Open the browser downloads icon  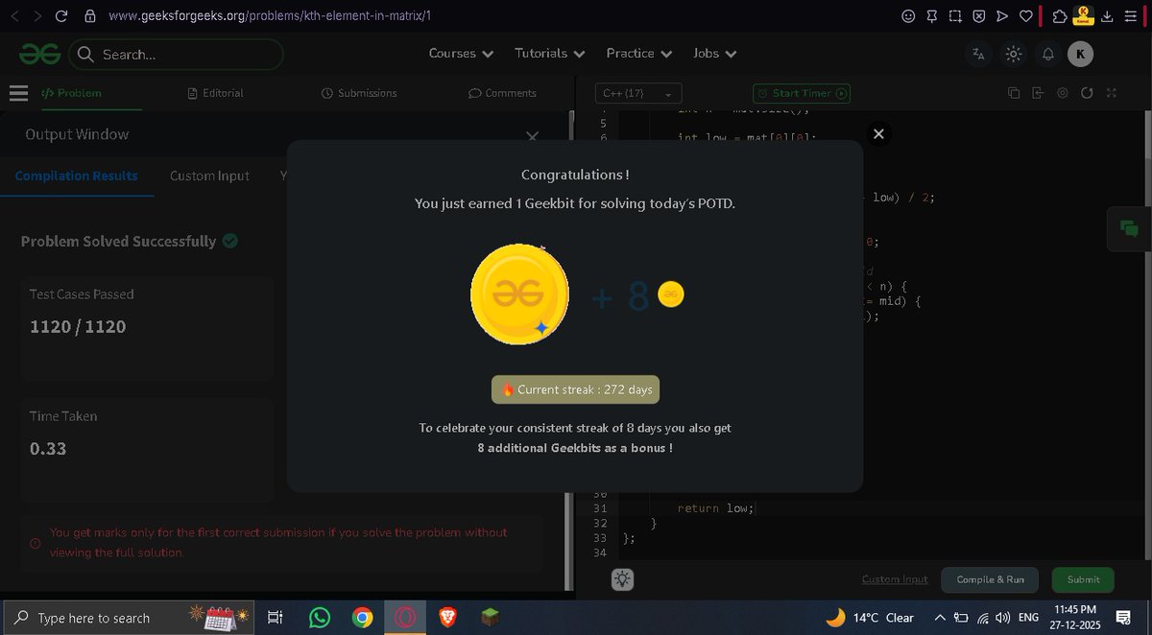tap(1107, 16)
